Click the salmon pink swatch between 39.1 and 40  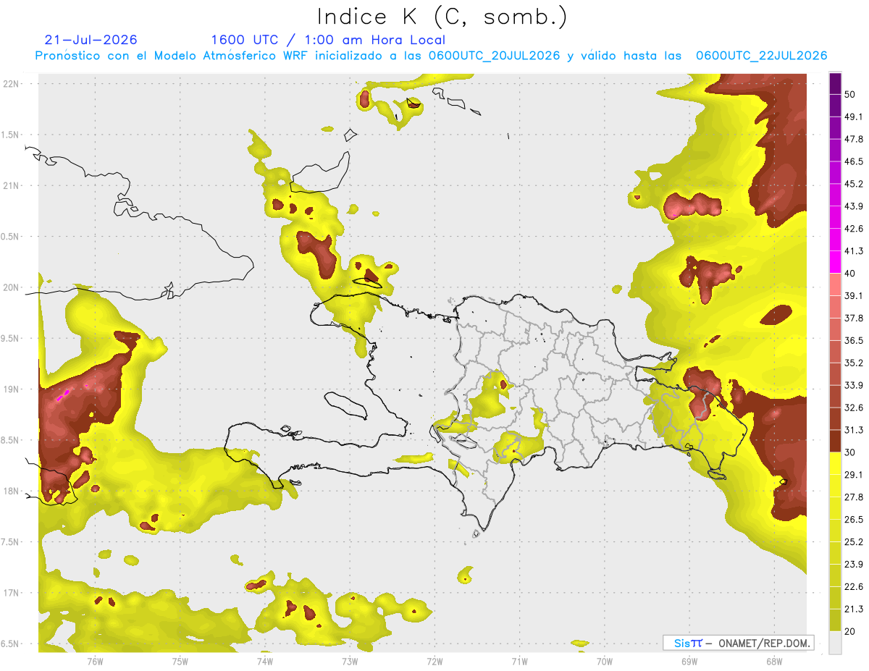coord(835,284)
